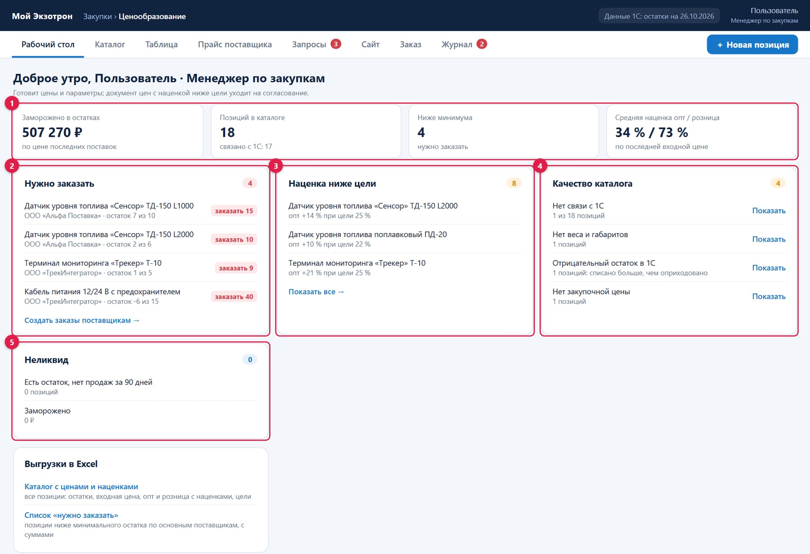The image size is (810, 554).
Task: Click Создать заказы поставщикам link
Action: coord(82,320)
